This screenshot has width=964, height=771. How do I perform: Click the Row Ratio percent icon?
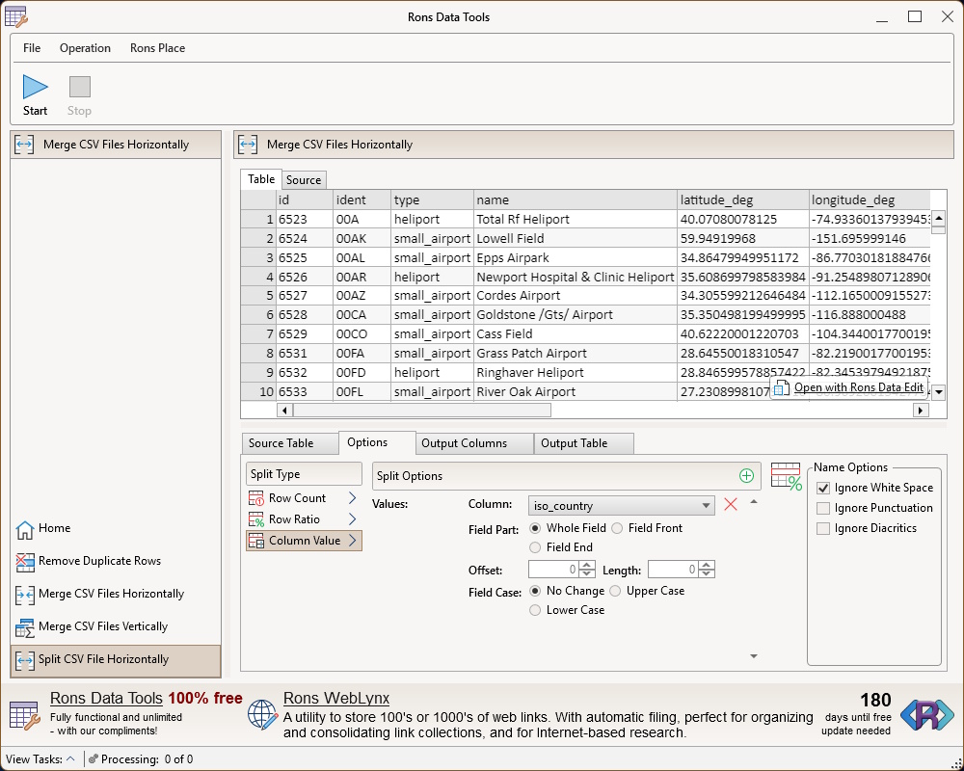click(x=255, y=519)
